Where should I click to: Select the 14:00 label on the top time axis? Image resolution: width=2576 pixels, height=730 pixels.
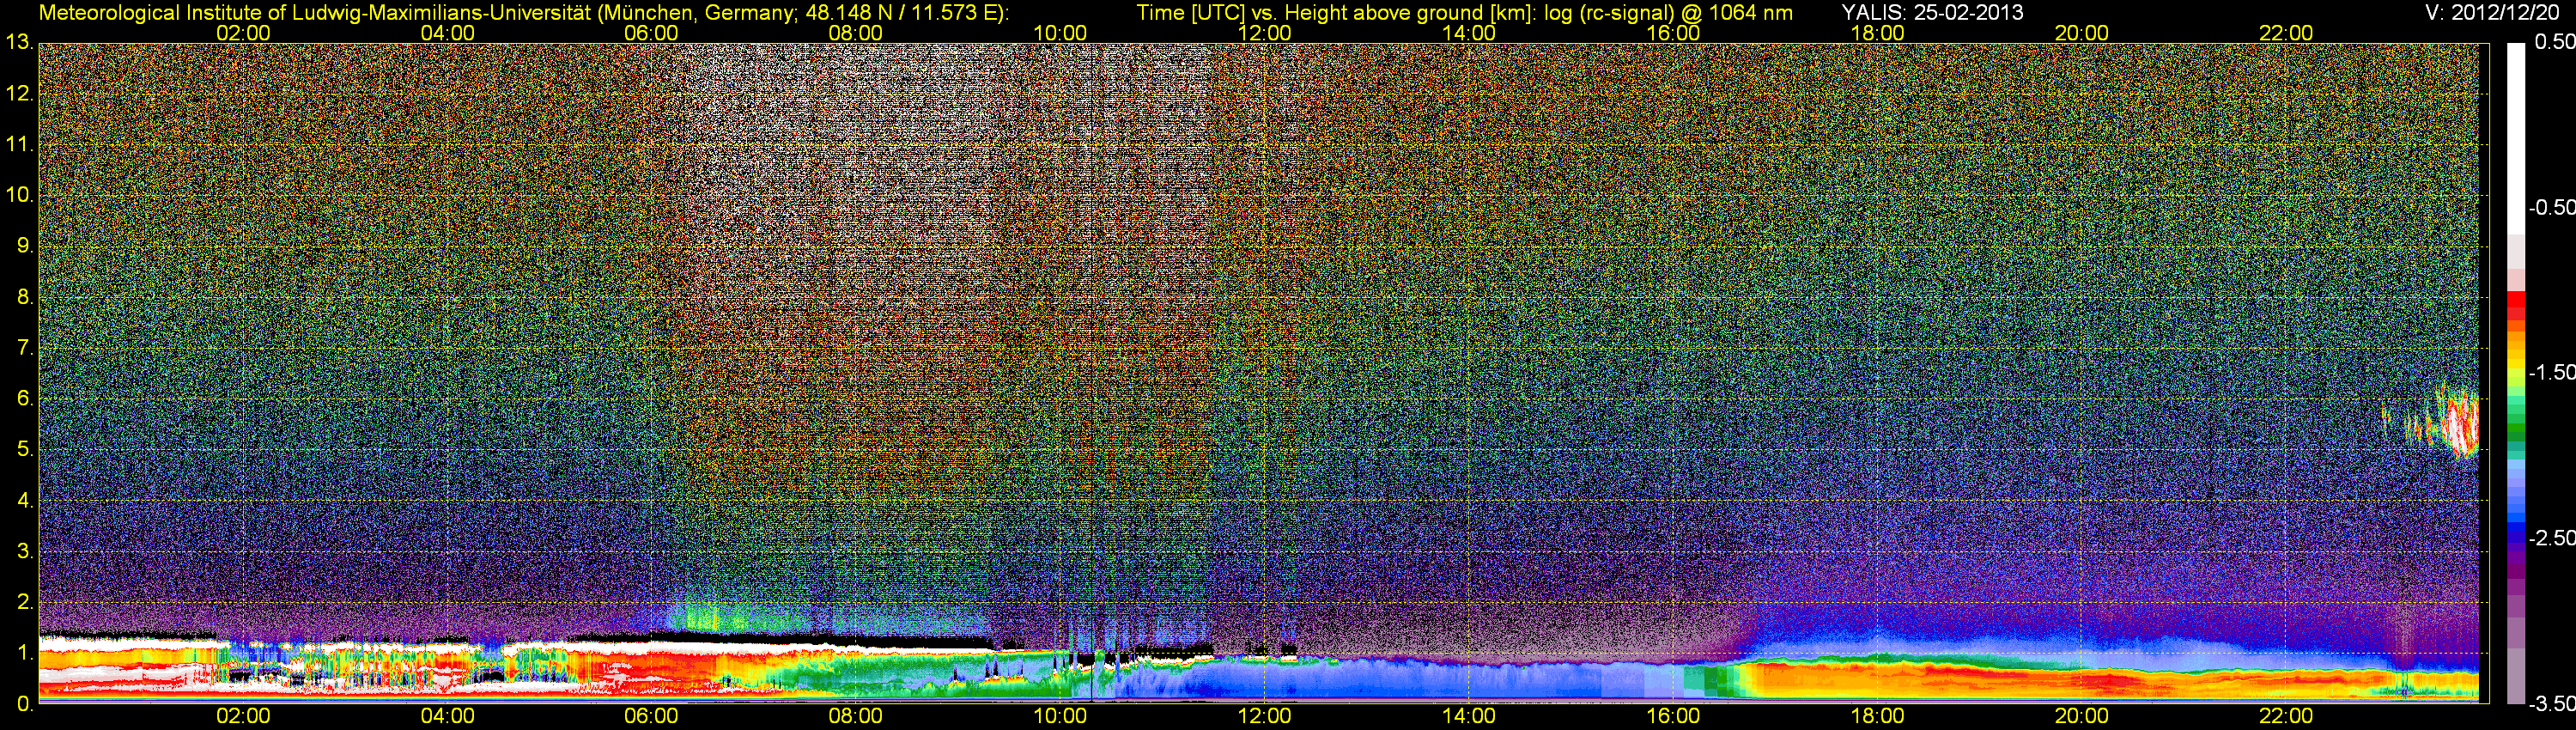[1469, 33]
